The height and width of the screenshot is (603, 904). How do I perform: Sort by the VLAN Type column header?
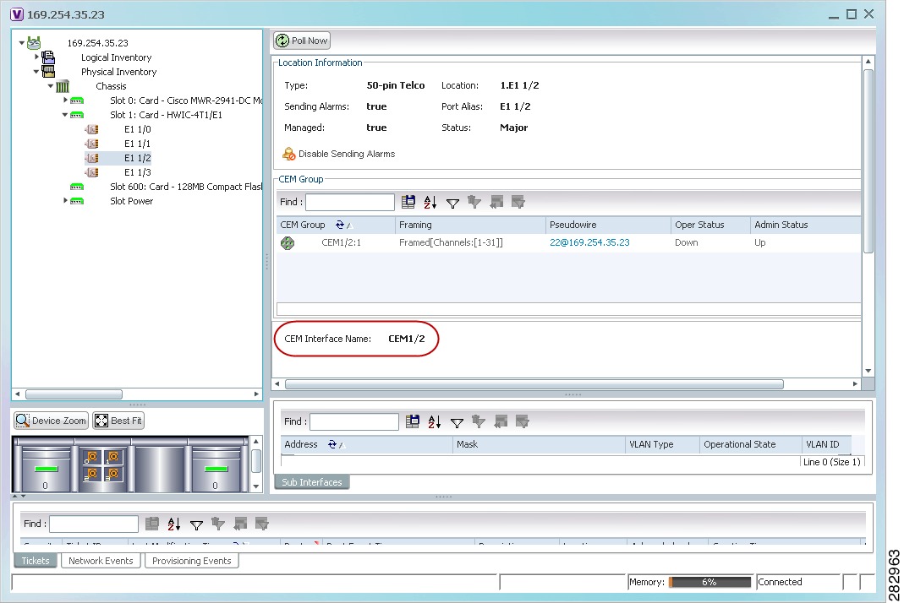pos(662,444)
